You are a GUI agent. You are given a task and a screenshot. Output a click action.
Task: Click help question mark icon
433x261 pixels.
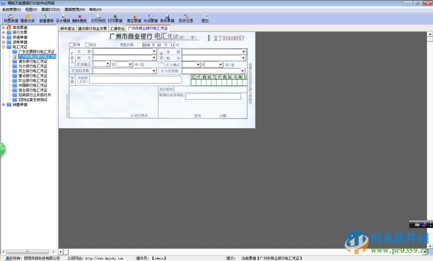pos(424,224)
